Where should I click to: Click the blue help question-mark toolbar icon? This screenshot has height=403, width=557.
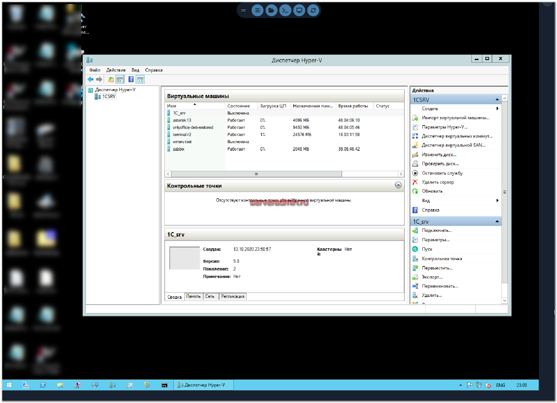pyautogui.click(x=131, y=80)
